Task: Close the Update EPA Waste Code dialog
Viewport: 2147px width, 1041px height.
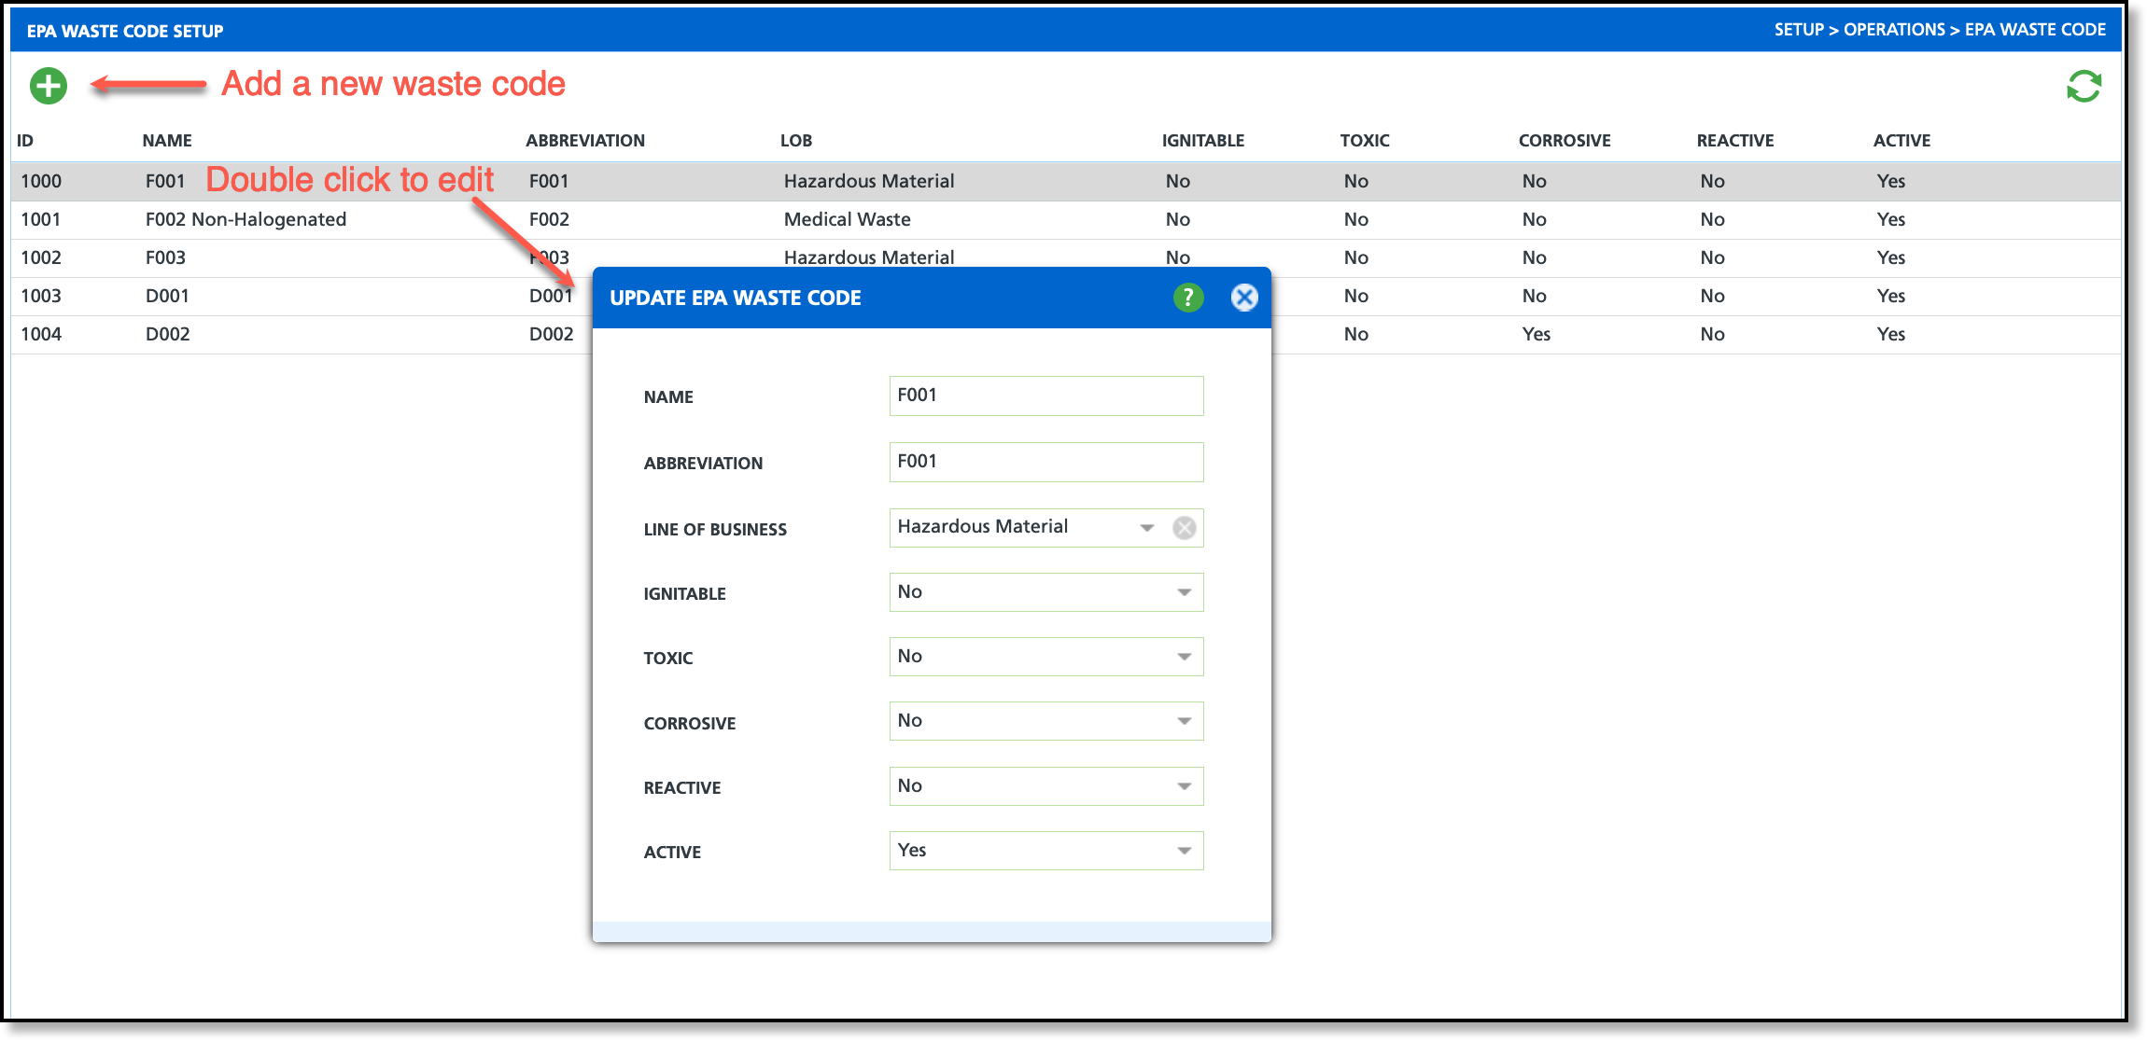Action: click(x=1244, y=298)
